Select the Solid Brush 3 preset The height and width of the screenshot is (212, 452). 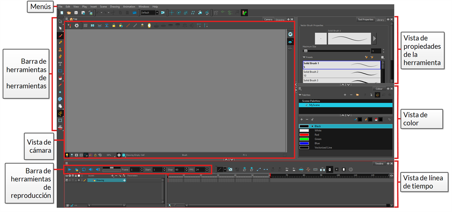342,80
